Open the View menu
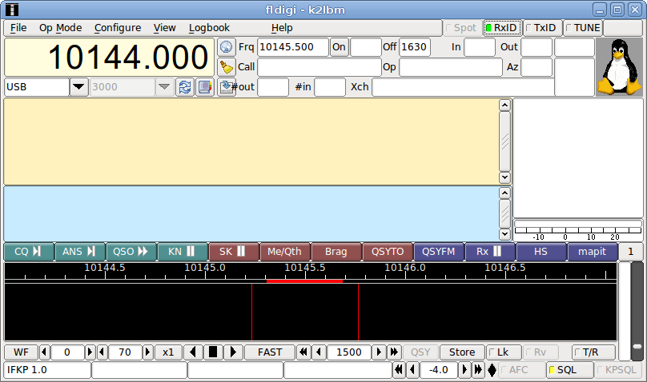Viewport: 647px width, 382px height. [x=165, y=28]
